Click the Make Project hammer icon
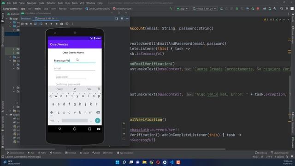 pos(171,9)
